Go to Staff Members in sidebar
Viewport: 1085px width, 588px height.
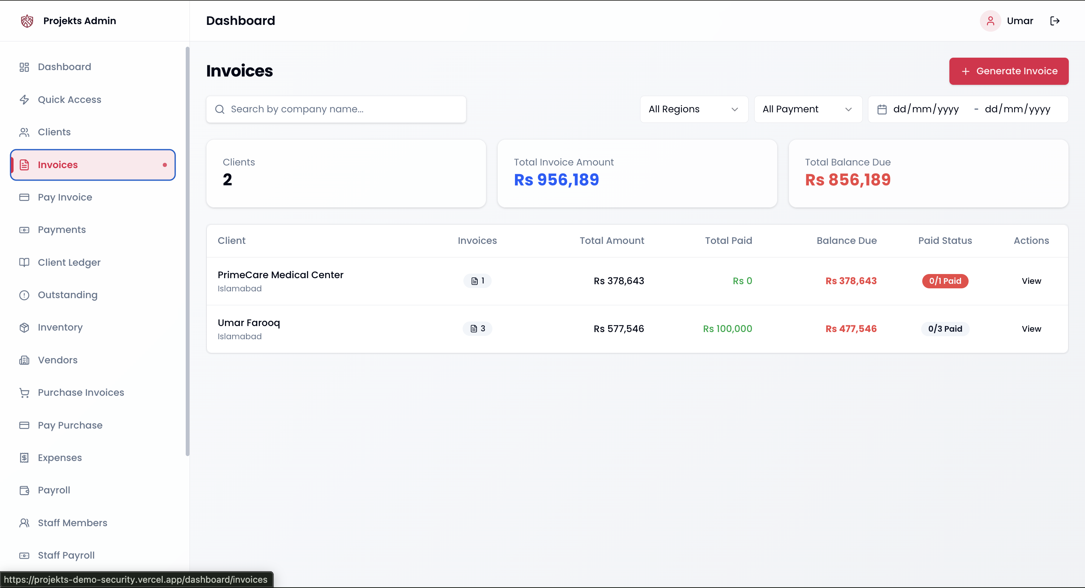click(x=93, y=523)
